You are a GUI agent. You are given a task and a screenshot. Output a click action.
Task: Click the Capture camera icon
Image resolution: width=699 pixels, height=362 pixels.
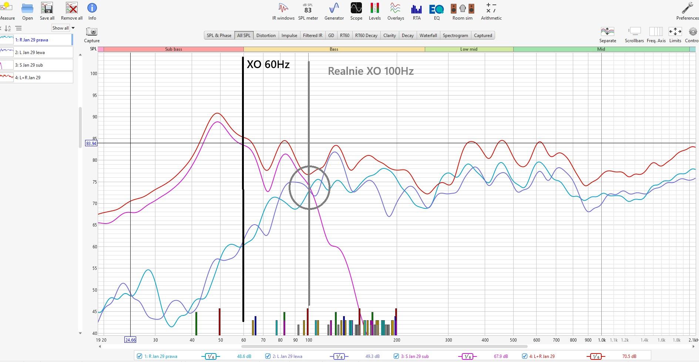point(91,32)
